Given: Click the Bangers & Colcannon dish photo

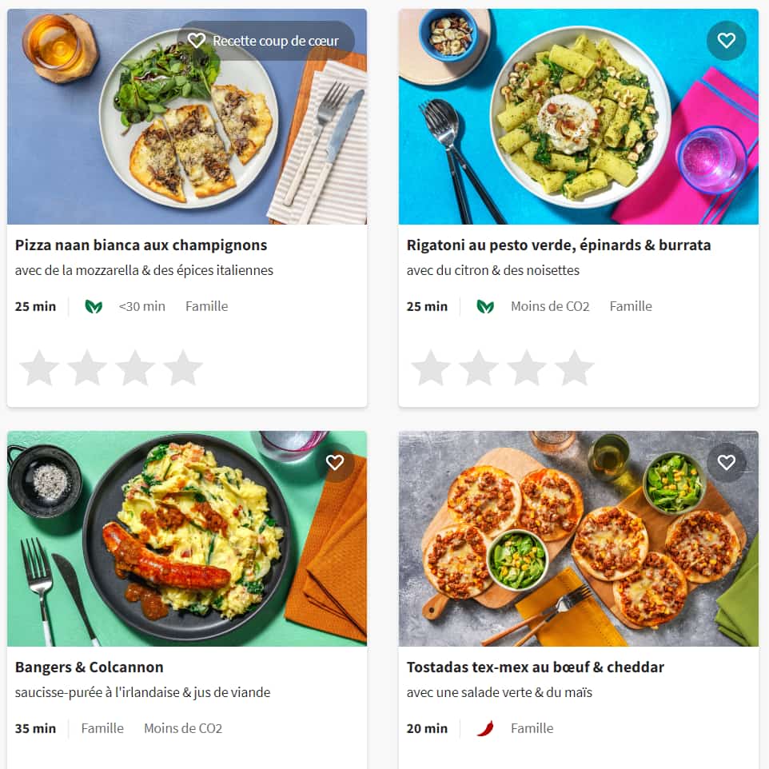Looking at the screenshot, I should (187, 538).
